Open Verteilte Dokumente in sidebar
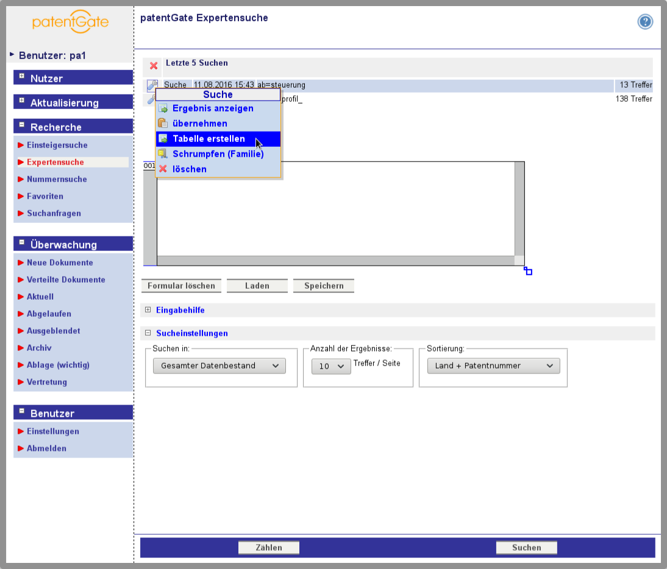This screenshot has width=667, height=569. 66,280
